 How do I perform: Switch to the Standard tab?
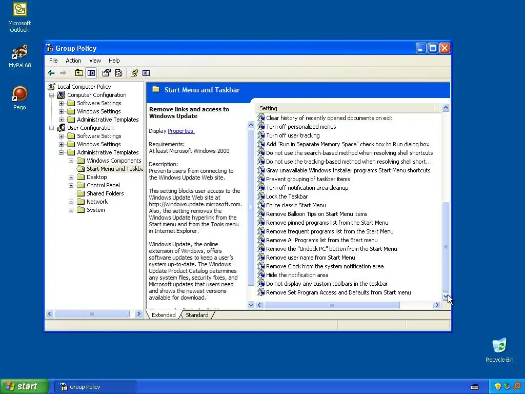point(197,315)
